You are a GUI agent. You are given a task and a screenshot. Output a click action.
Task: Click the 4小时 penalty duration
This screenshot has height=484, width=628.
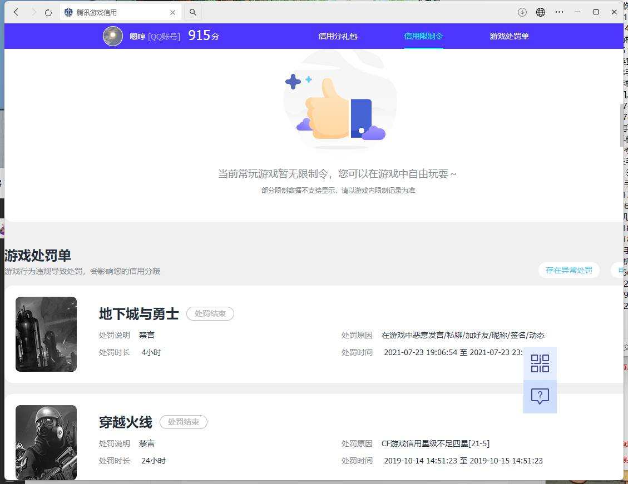(151, 352)
